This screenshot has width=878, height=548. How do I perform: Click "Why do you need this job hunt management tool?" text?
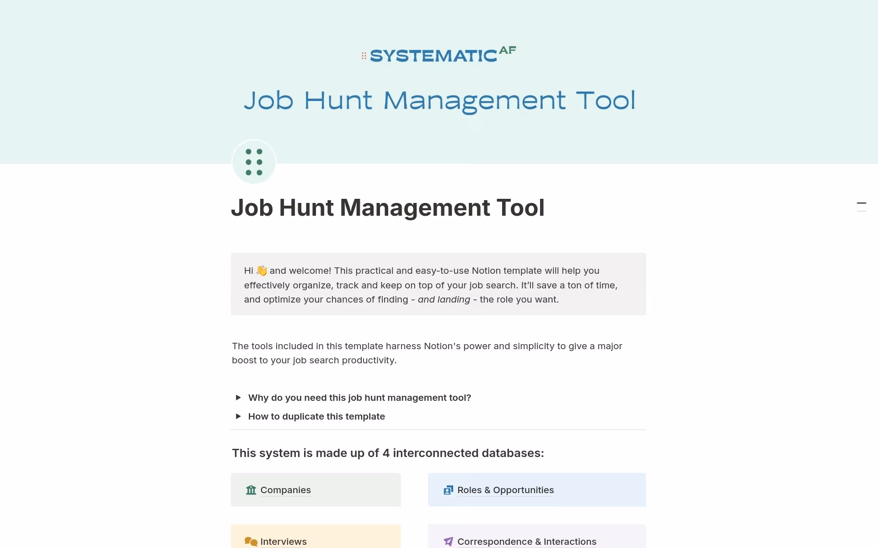pos(359,398)
